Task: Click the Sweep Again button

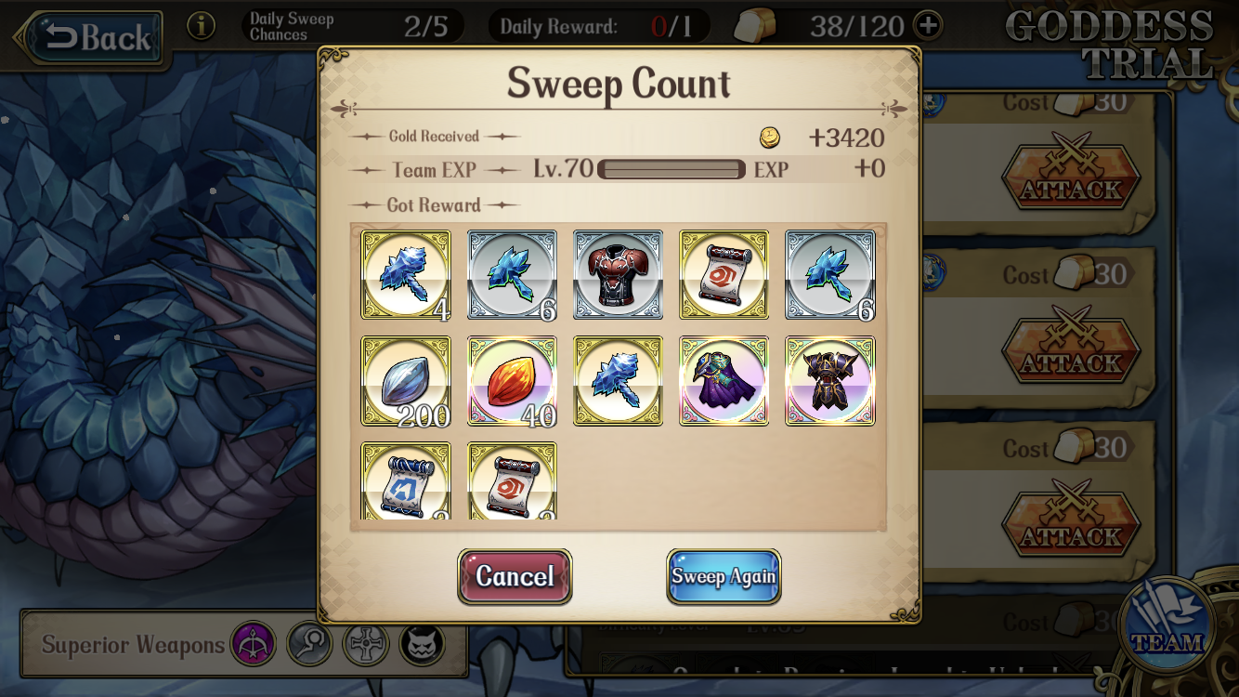Action: (x=724, y=576)
